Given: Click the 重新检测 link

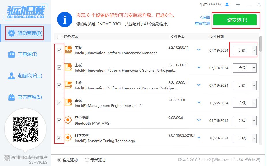Looking at the screenshot, I should coord(202,24).
